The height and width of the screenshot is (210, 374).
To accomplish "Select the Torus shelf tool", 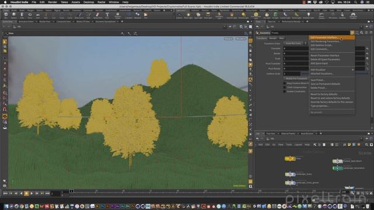I will 30,16.
